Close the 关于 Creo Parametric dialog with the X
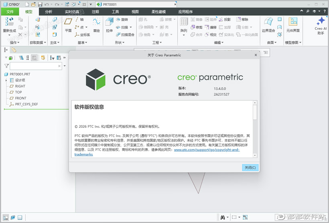The width and height of the screenshot is (329, 223). (256, 55)
